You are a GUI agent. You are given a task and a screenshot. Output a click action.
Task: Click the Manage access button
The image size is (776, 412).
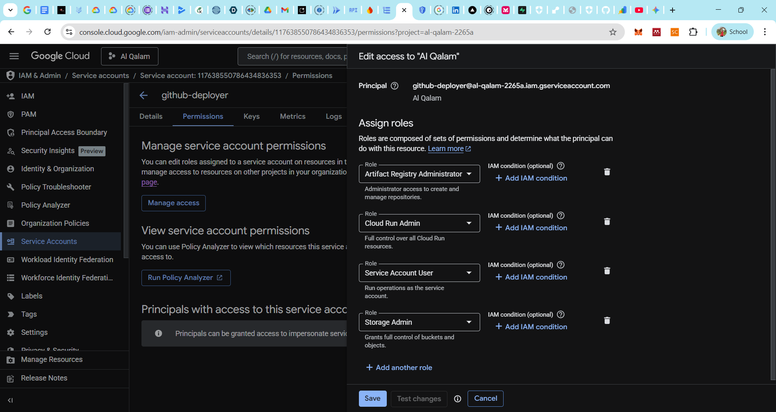pos(173,203)
